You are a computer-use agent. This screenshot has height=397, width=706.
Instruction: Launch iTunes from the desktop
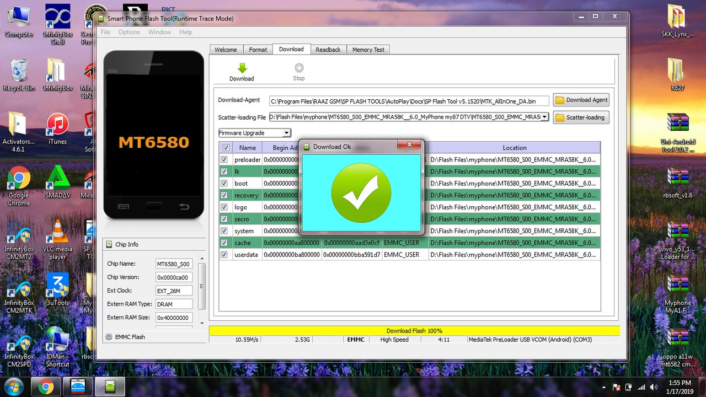point(57,129)
